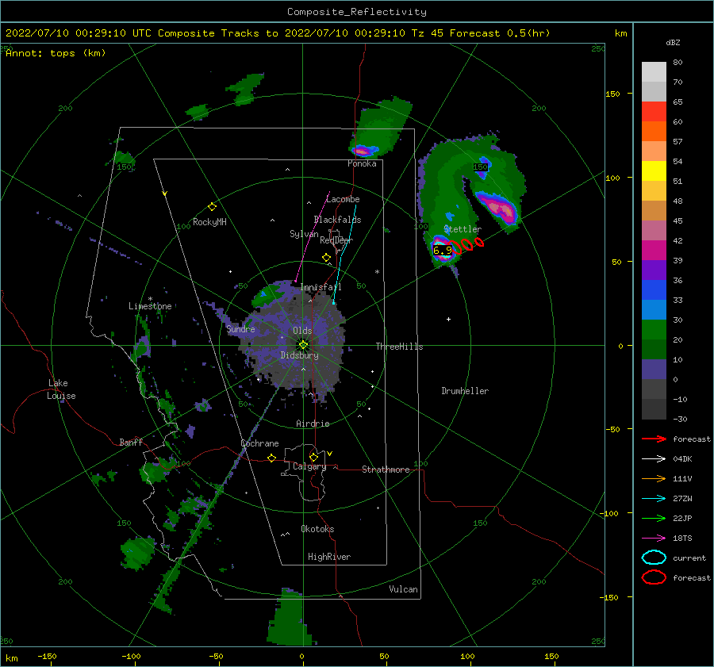Click the Cochrane town label
714x667 pixels.
(259, 443)
